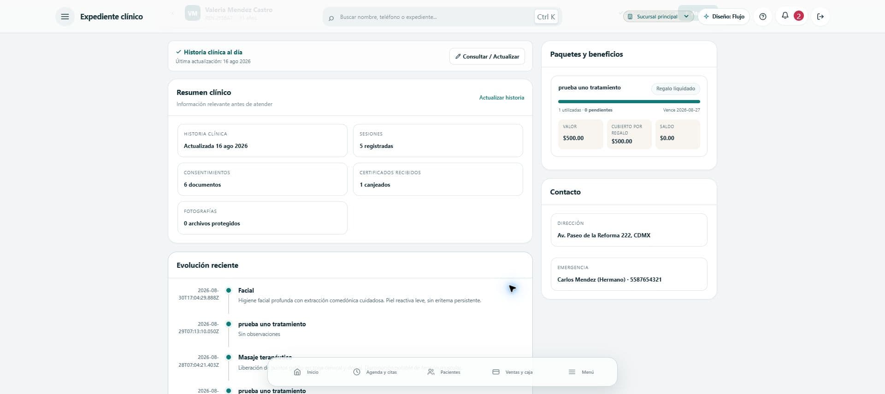The width and height of the screenshot is (885, 394).
Task: Click the Pacientes people icon
Action: click(x=431, y=372)
